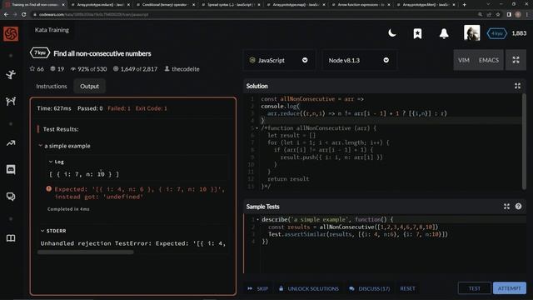Enable VIM editor mode
Viewport: 533px width, 300px height.
click(x=464, y=60)
